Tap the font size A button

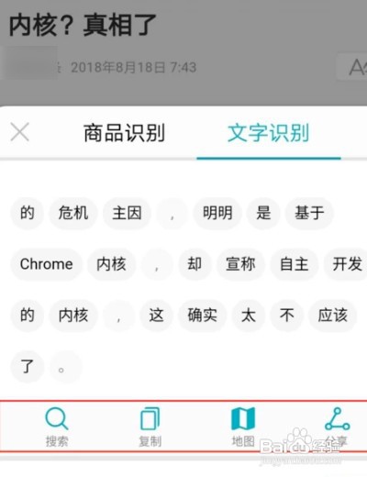tap(352, 67)
